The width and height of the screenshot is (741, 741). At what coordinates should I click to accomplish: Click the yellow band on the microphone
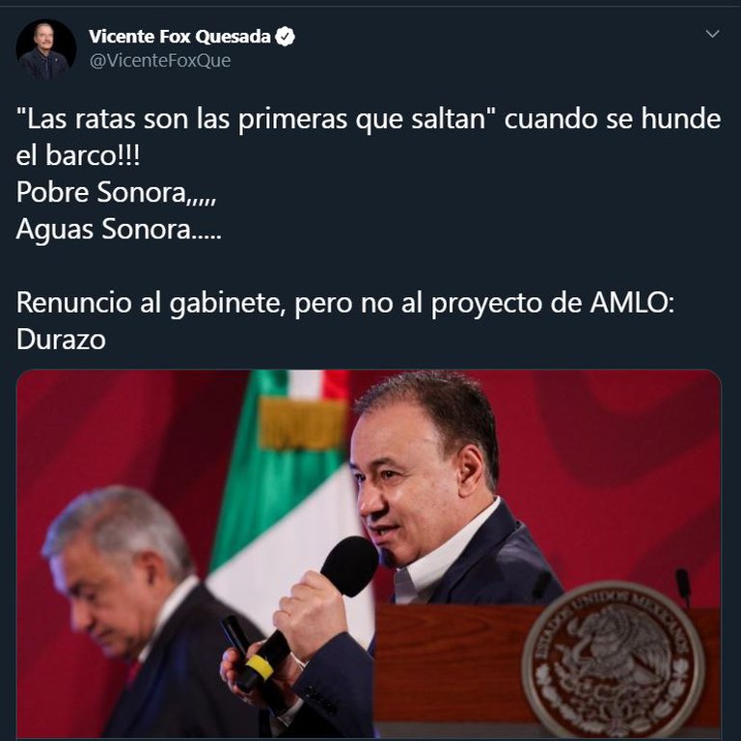pyautogui.click(x=259, y=666)
